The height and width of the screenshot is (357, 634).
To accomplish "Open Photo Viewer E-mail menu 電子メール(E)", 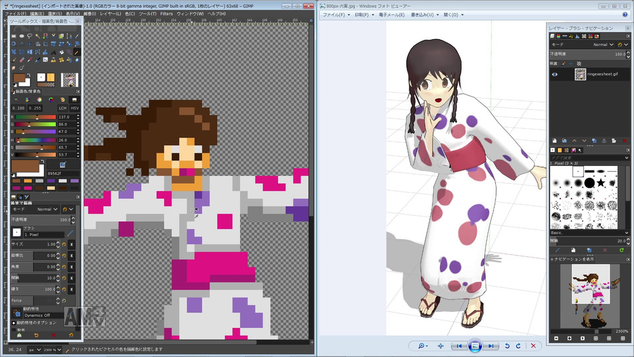I will point(392,15).
